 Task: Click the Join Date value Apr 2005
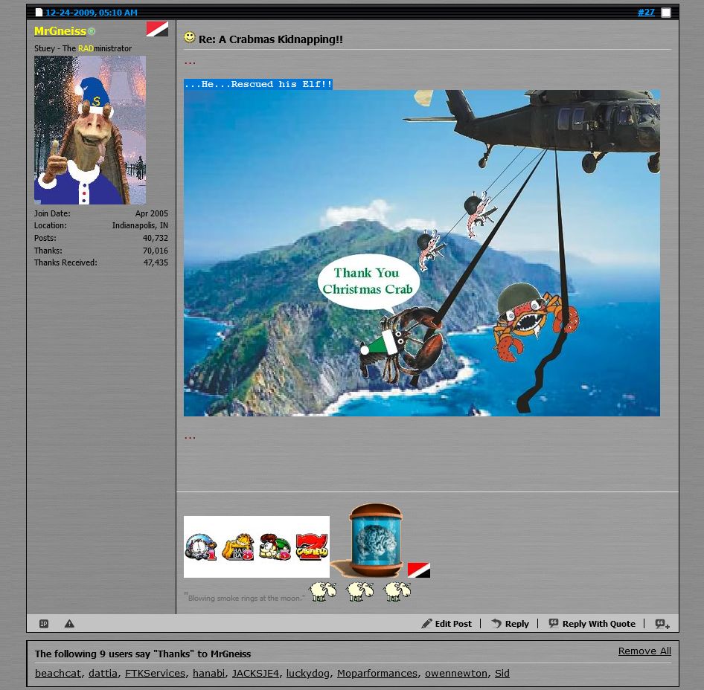click(152, 213)
